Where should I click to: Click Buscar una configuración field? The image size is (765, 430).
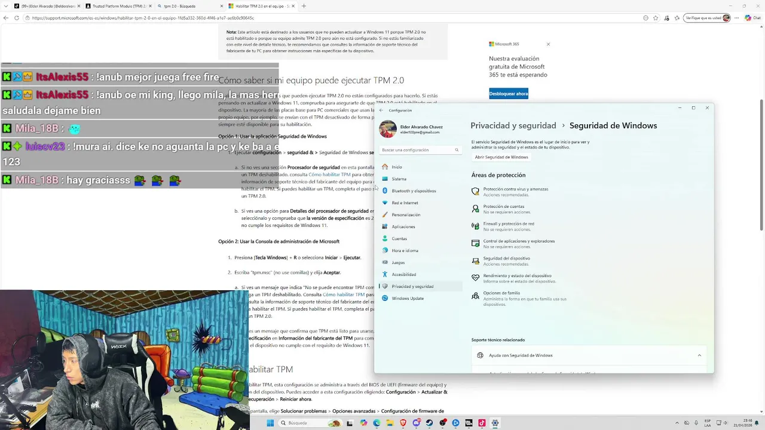[421, 150]
